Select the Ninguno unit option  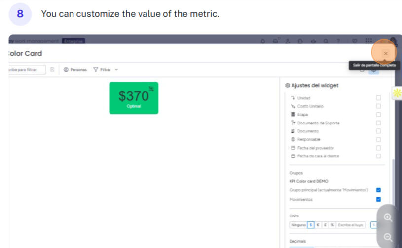[x=298, y=225]
